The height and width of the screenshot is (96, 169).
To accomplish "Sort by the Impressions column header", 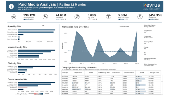I will (78, 73).
